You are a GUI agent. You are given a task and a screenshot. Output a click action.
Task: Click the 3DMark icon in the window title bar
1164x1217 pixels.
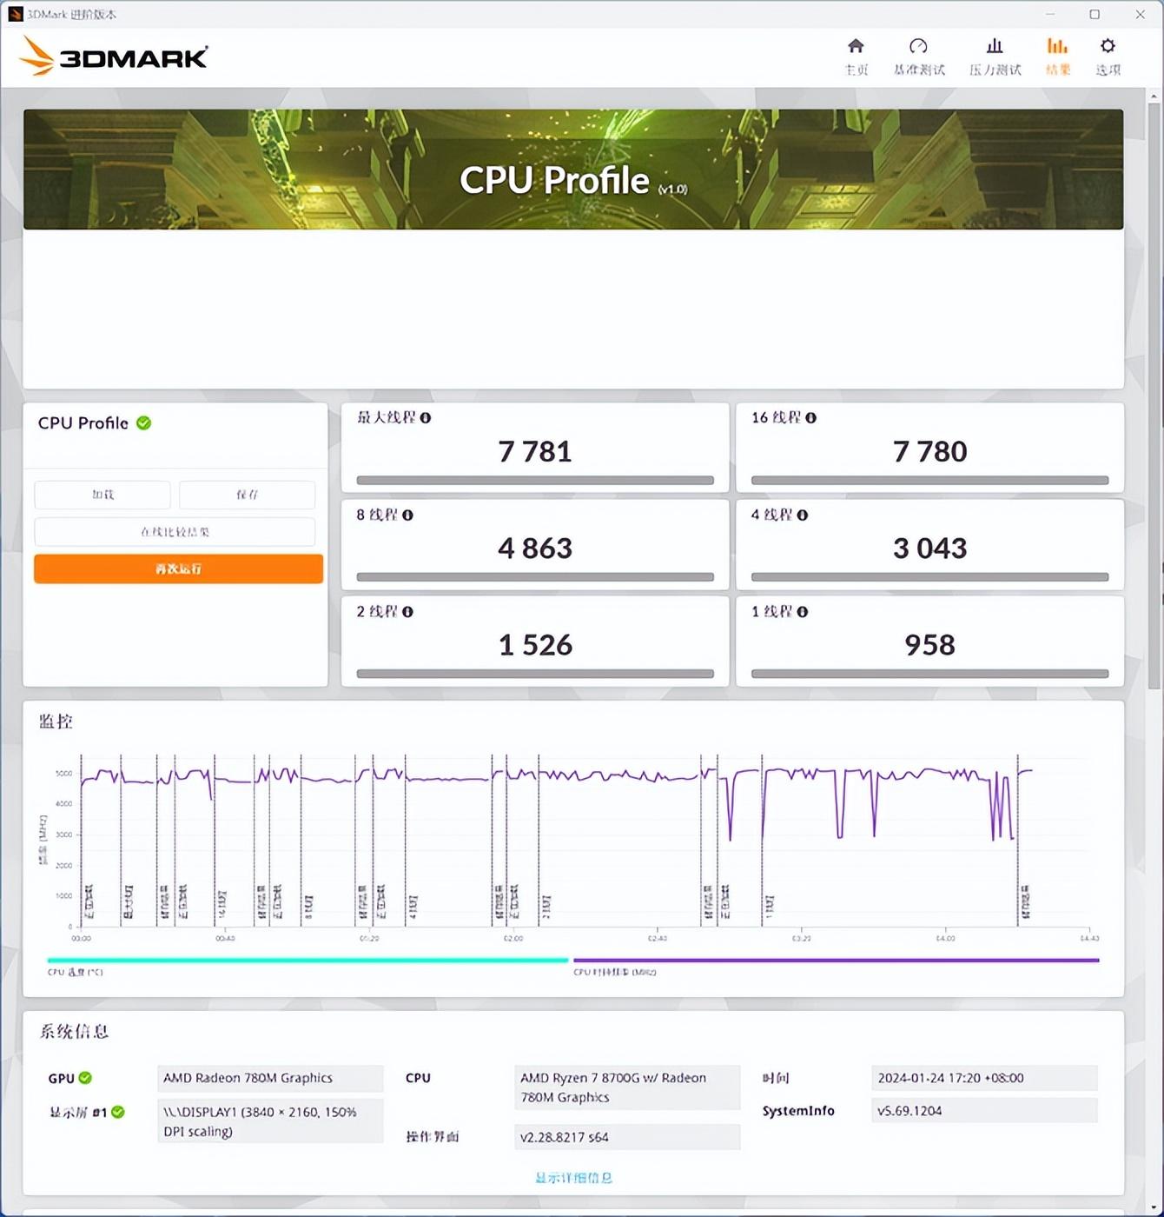15,14
